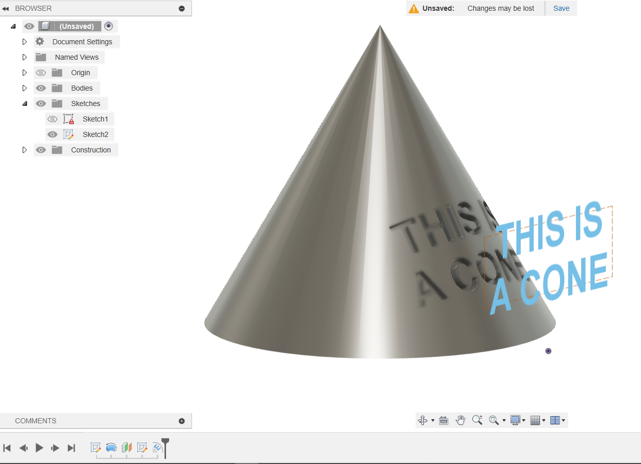Select the Zoom magnifier tool
Viewport: 641px width, 464px height.
(x=477, y=420)
